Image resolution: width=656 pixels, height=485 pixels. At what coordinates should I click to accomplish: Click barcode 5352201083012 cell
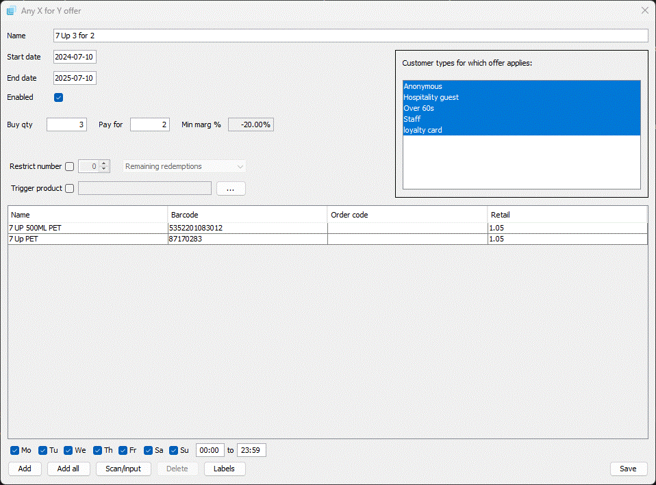[x=247, y=228]
